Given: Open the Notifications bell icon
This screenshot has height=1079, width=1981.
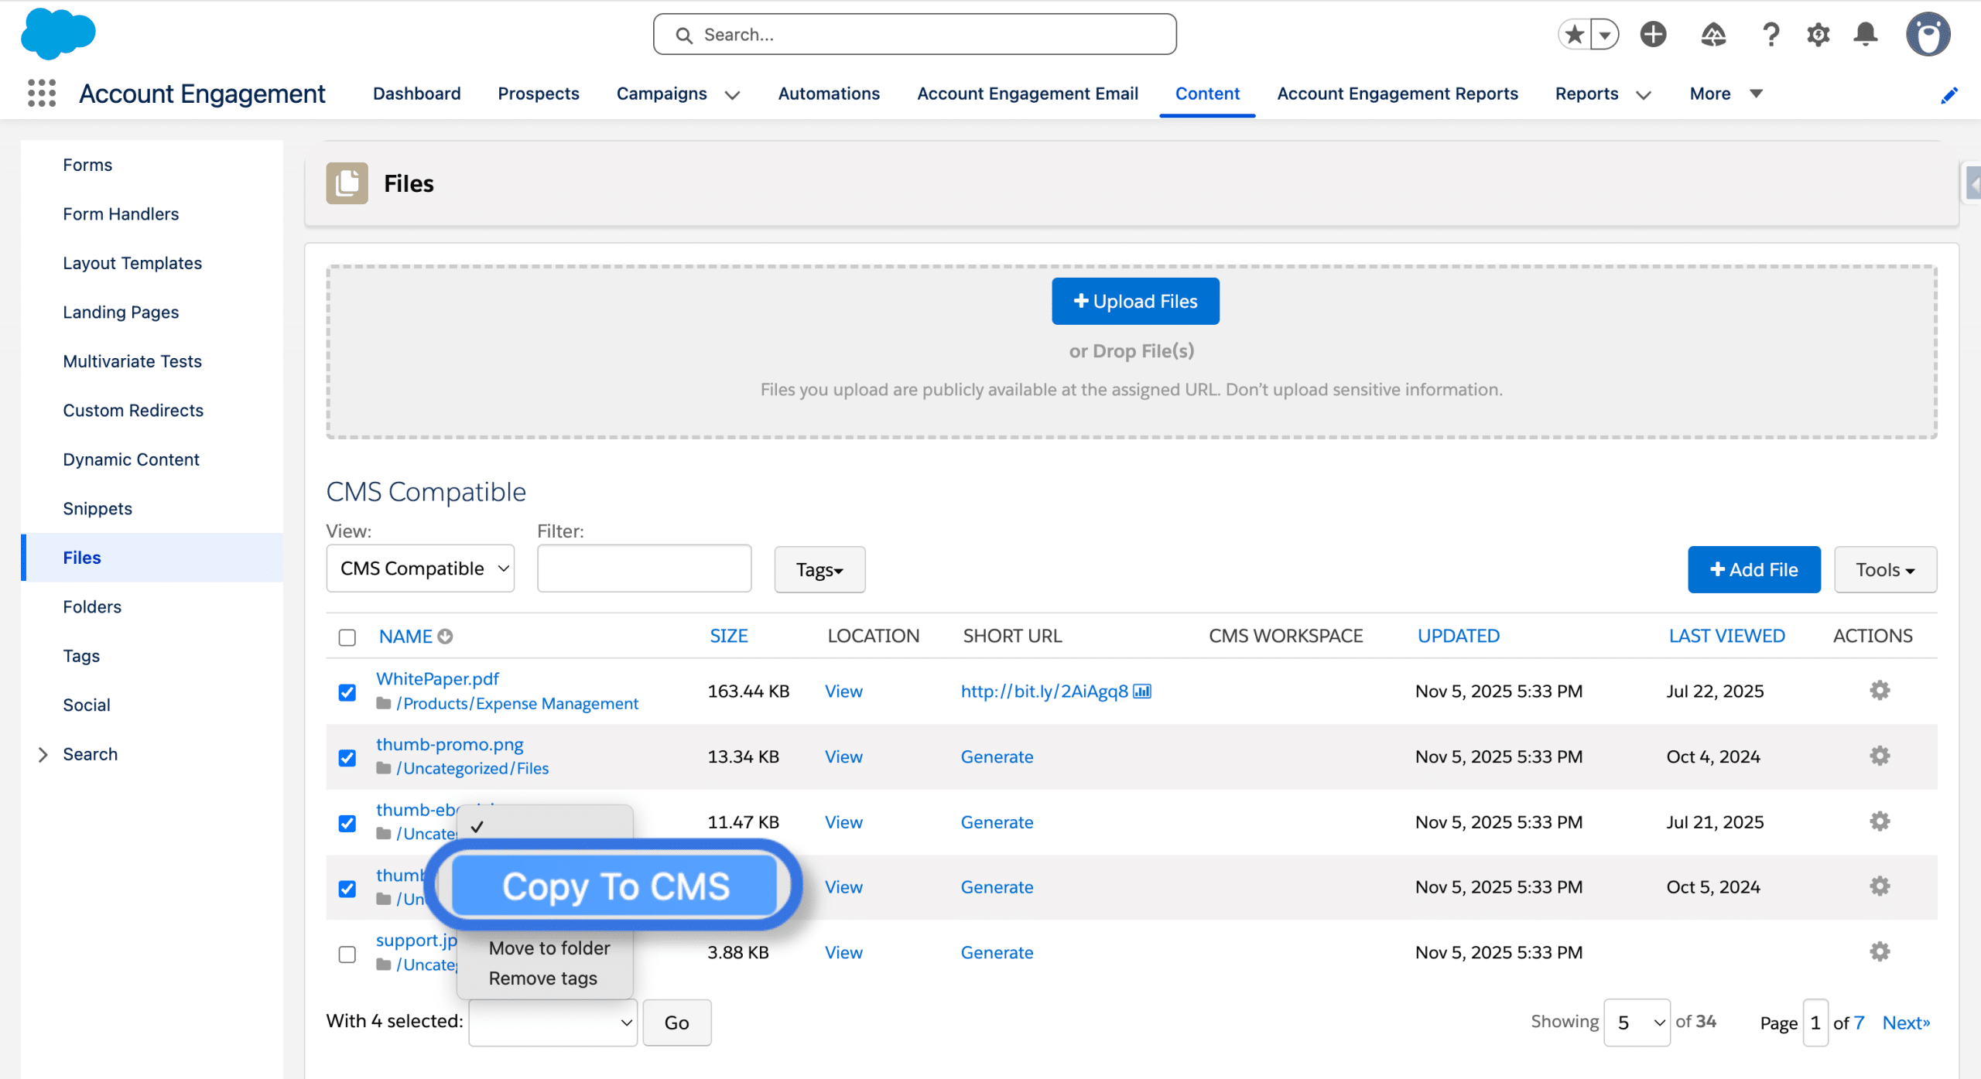Looking at the screenshot, I should pos(1866,35).
